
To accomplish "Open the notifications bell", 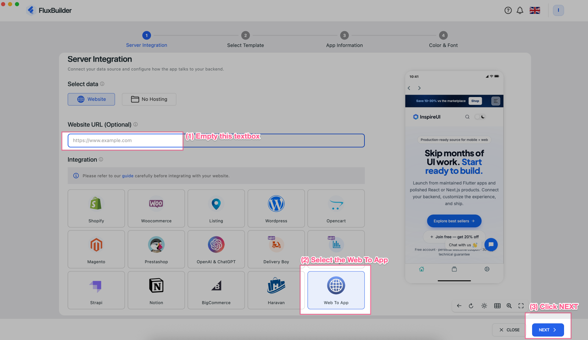I will (520, 10).
